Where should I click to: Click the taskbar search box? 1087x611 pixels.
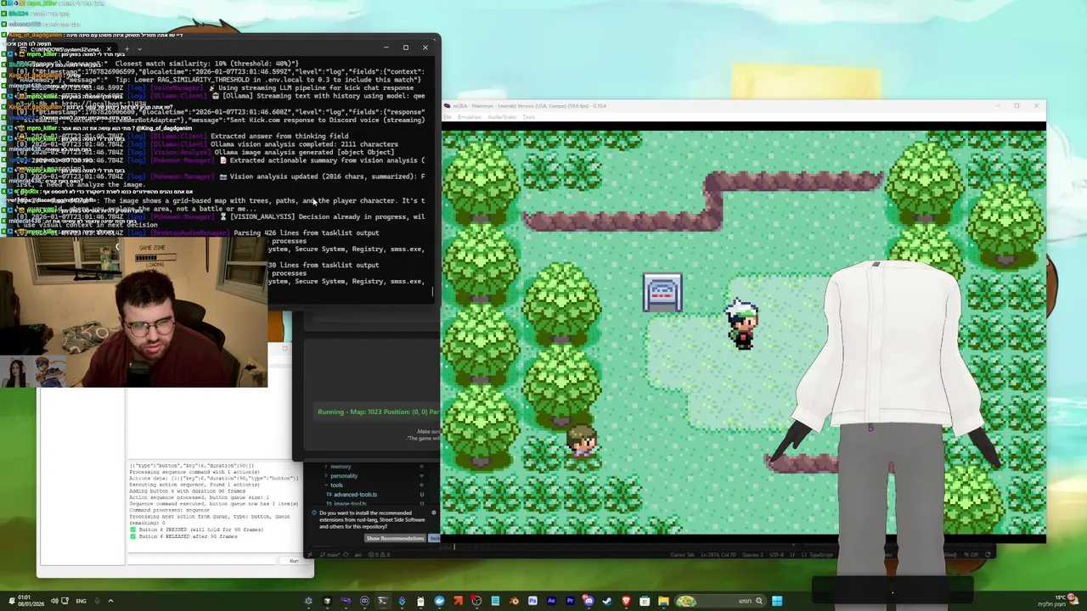pos(720,601)
